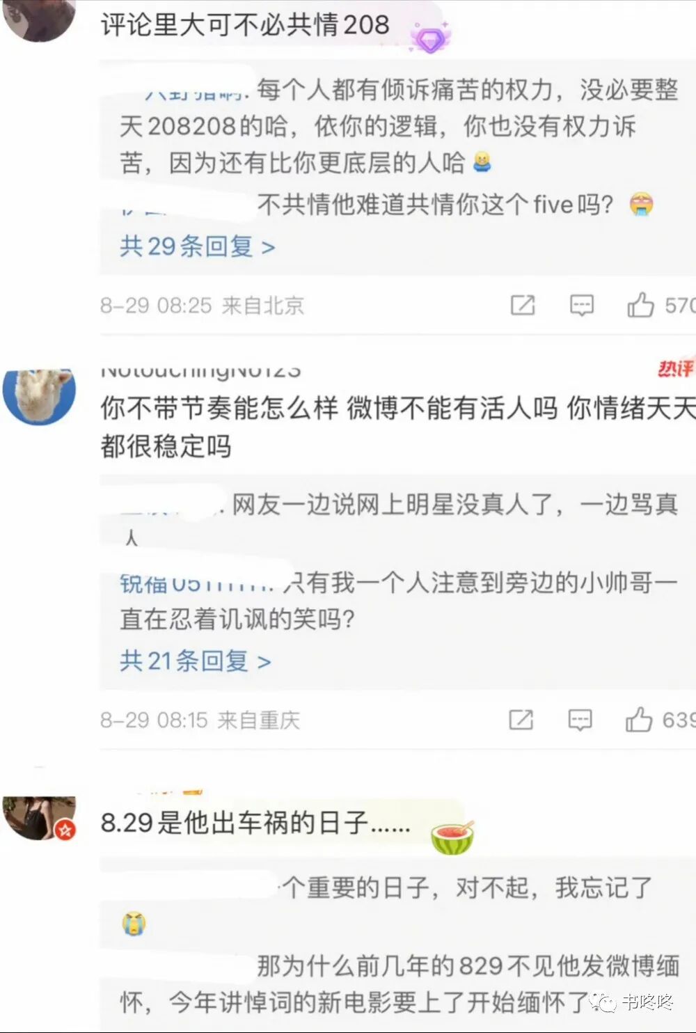This screenshot has height=1033, width=696.
Task: Share the 8-29 08:25 comment
Action: point(523,305)
